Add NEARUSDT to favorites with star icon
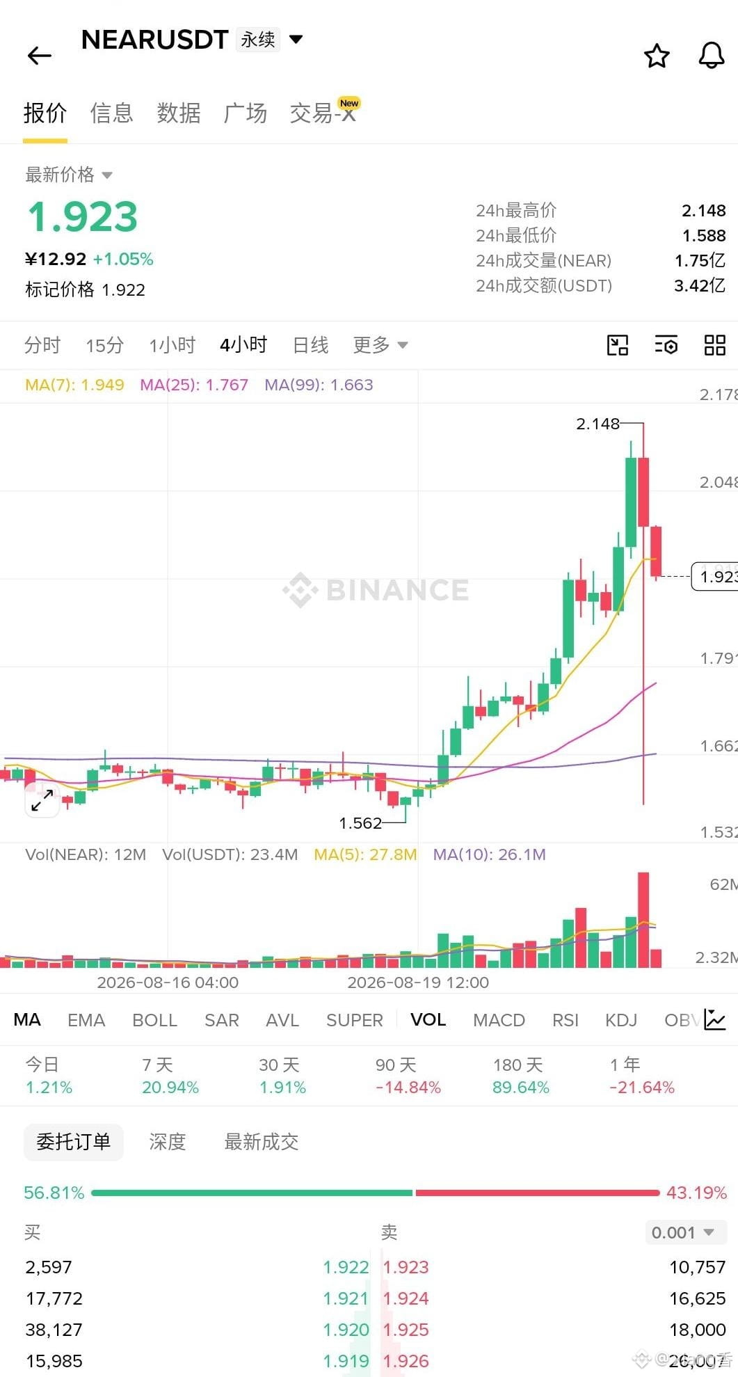 pyautogui.click(x=657, y=56)
